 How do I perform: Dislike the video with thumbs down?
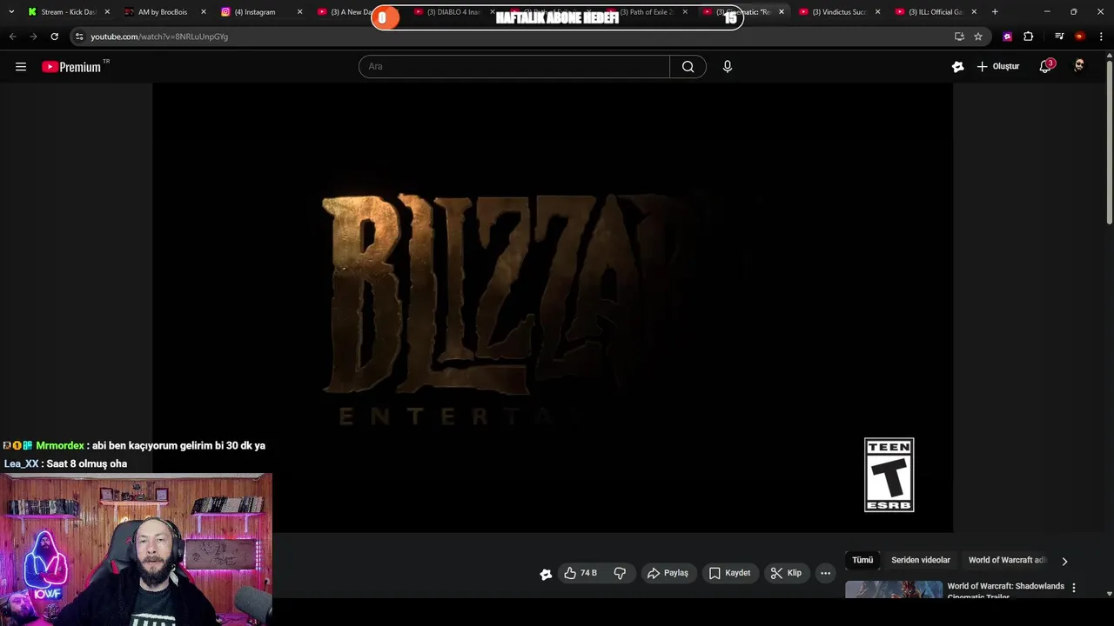[x=620, y=573]
